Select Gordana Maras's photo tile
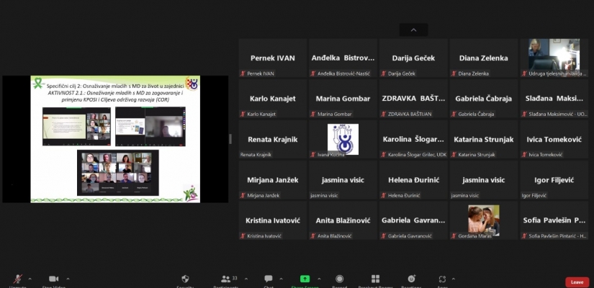 tap(484, 220)
